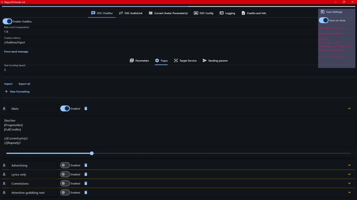Click the Rate Limit Compesation field
Image resolution: width=357 pixels, height=200 pixels.
point(159,31)
